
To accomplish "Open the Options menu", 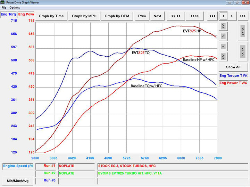I will pyautogui.click(x=15, y=8).
